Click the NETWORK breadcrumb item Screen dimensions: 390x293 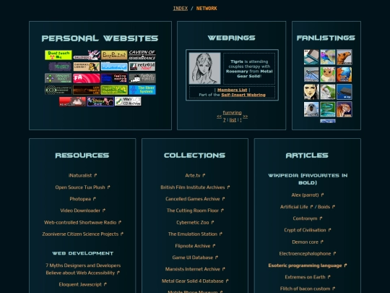coord(207,9)
